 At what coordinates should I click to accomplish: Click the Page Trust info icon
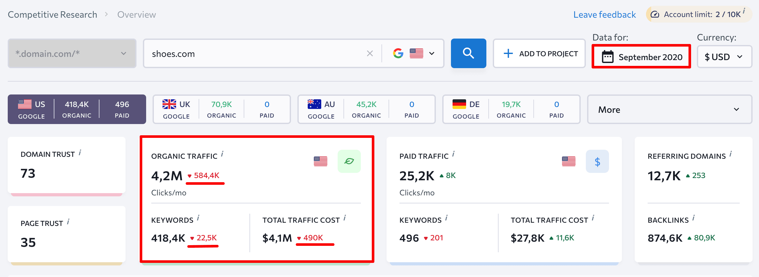68,222
